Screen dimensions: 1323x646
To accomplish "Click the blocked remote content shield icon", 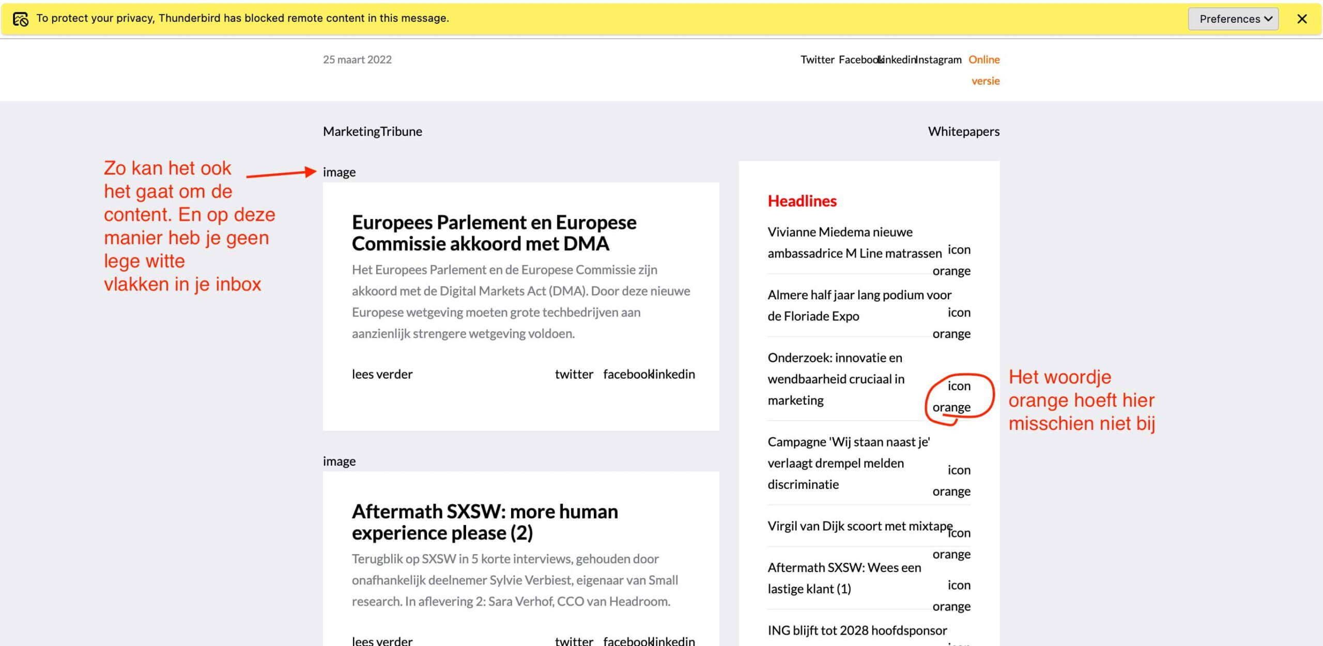I will 21,19.
